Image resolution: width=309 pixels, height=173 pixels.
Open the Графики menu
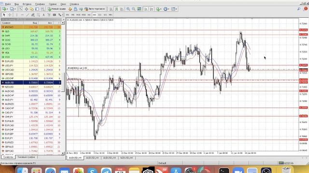coord(40,4)
